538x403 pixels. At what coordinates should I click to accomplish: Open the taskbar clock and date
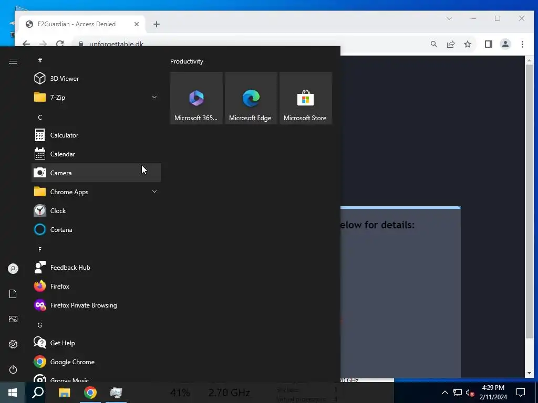point(493,393)
